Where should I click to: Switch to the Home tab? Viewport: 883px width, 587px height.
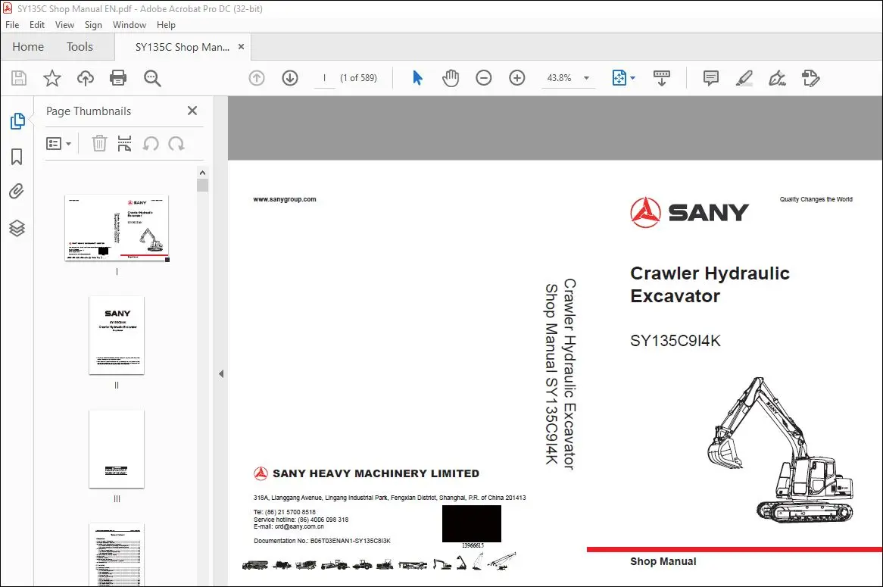28,47
